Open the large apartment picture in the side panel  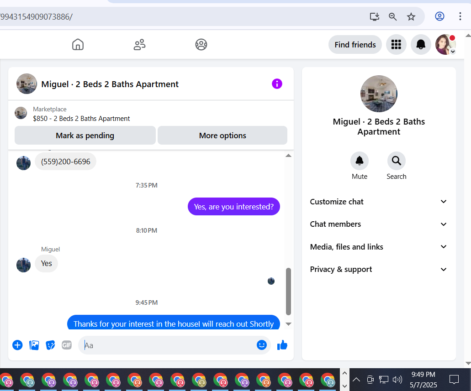point(378,94)
